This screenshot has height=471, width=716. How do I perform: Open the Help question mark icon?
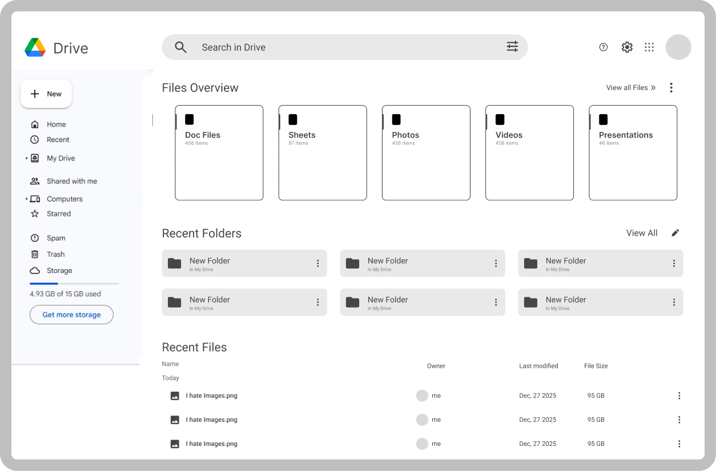(604, 47)
